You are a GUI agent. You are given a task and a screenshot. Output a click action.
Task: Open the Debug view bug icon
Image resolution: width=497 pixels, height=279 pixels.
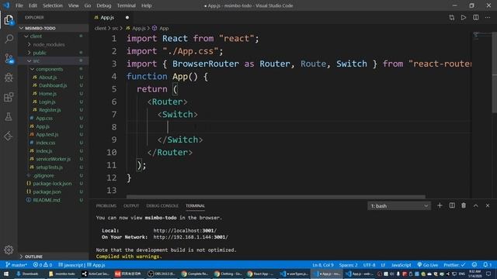coord(9,77)
